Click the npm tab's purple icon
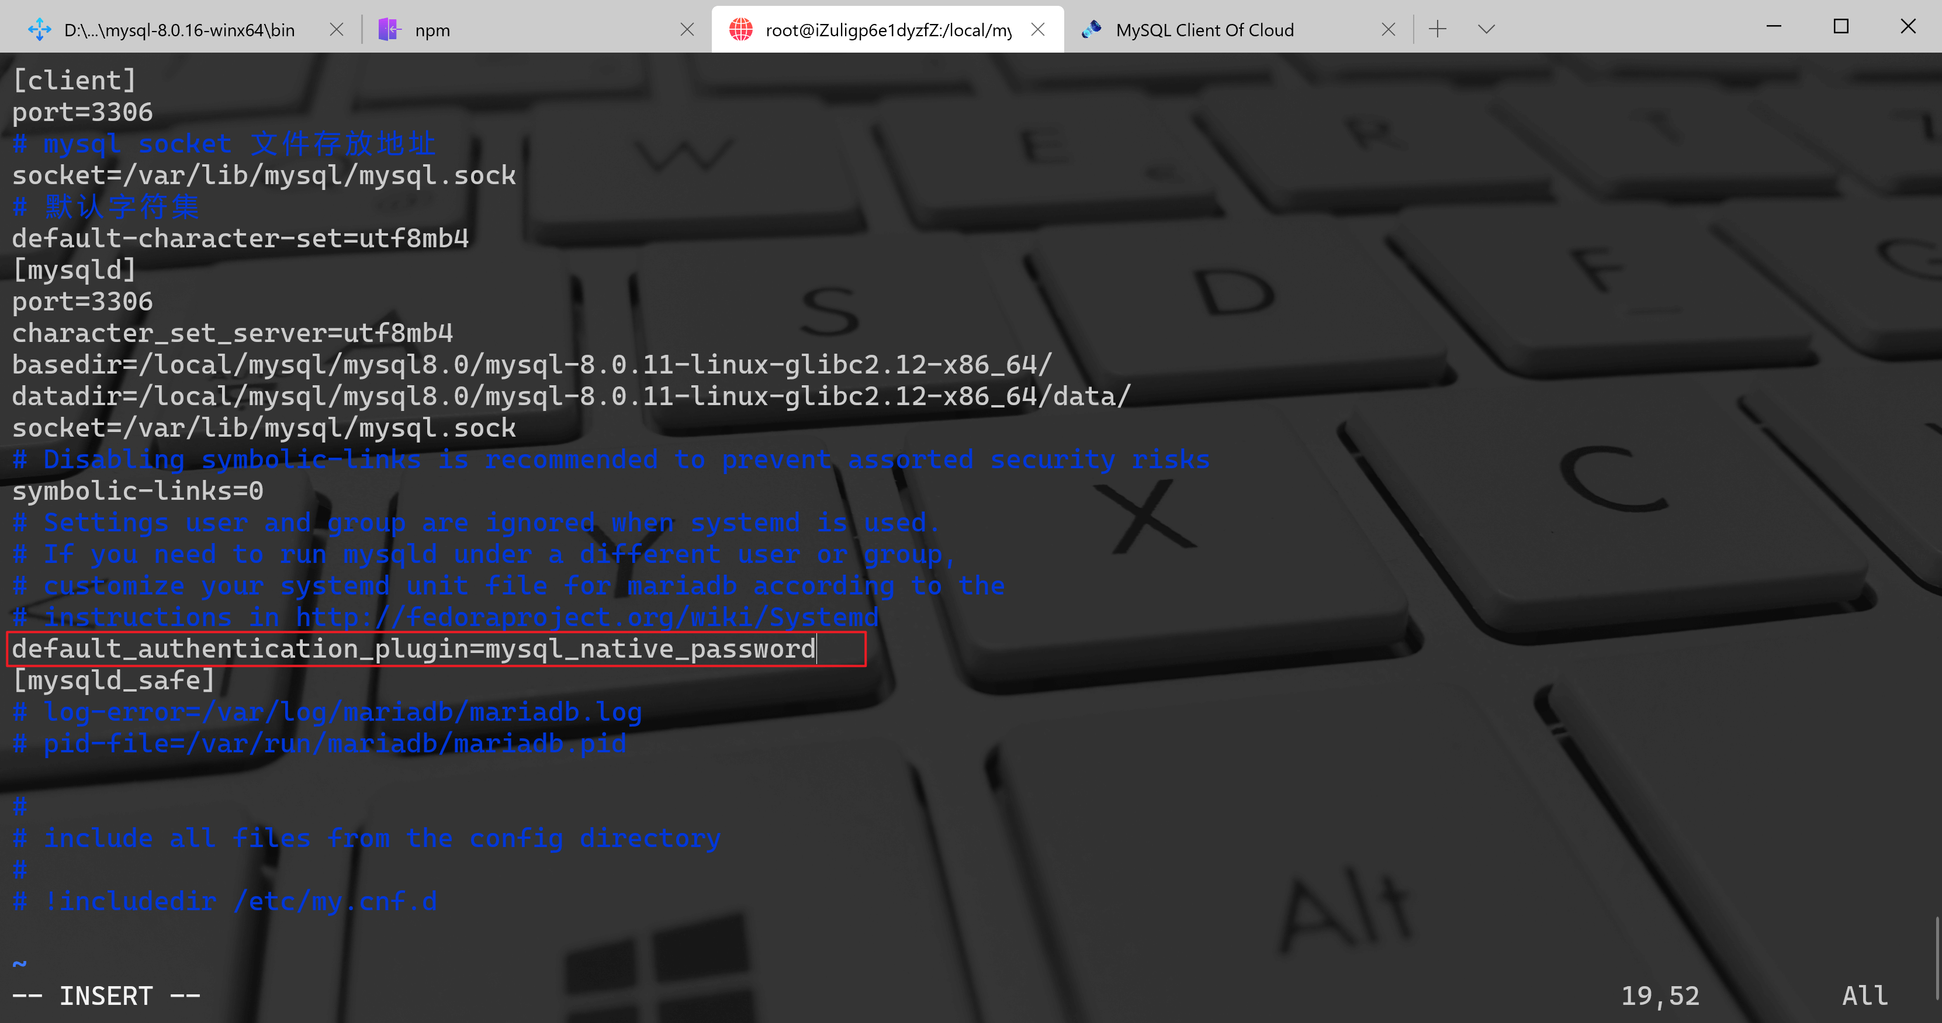Screen dimensions: 1942x1023 (389, 30)
